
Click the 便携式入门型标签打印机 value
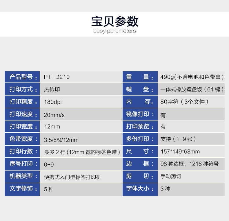click(72, 177)
